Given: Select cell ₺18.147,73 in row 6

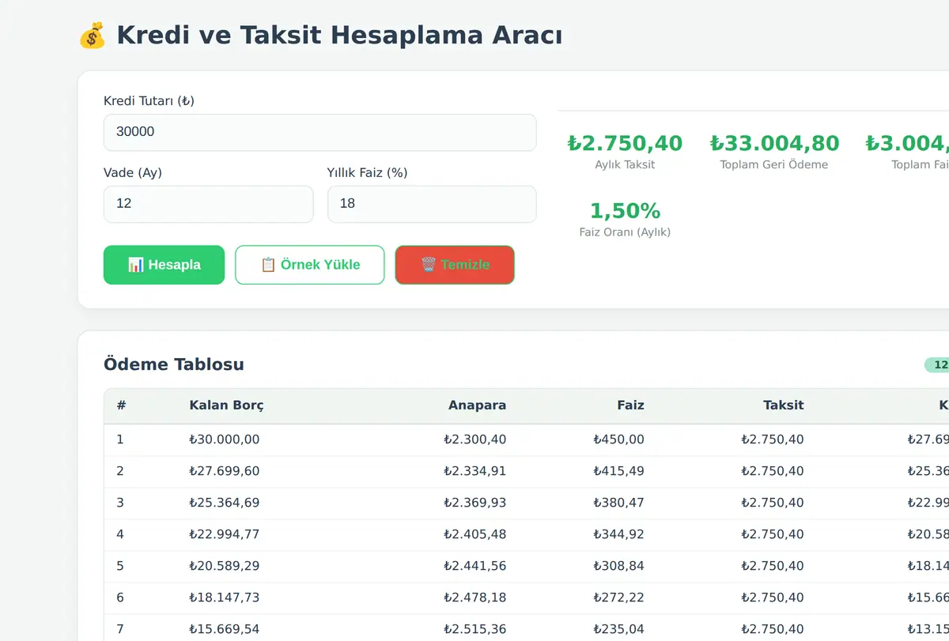Looking at the screenshot, I should coord(225,598).
